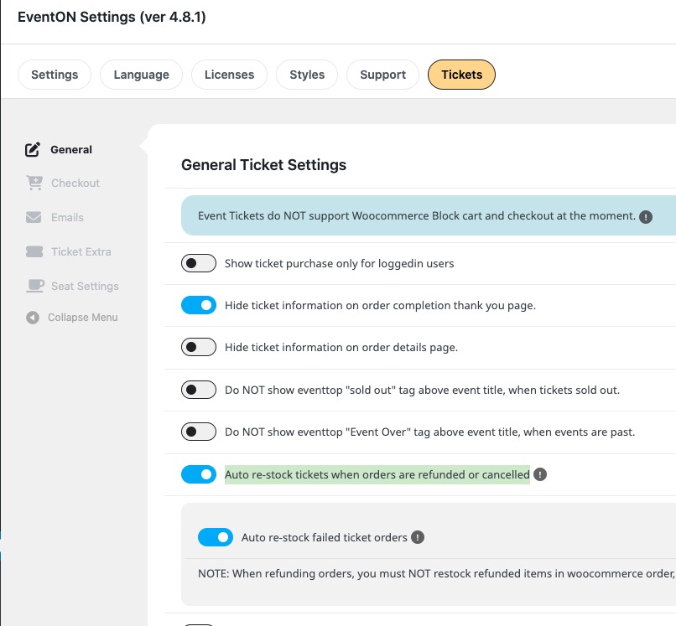Switch to the Language tab
This screenshot has height=626, width=676.
point(141,75)
